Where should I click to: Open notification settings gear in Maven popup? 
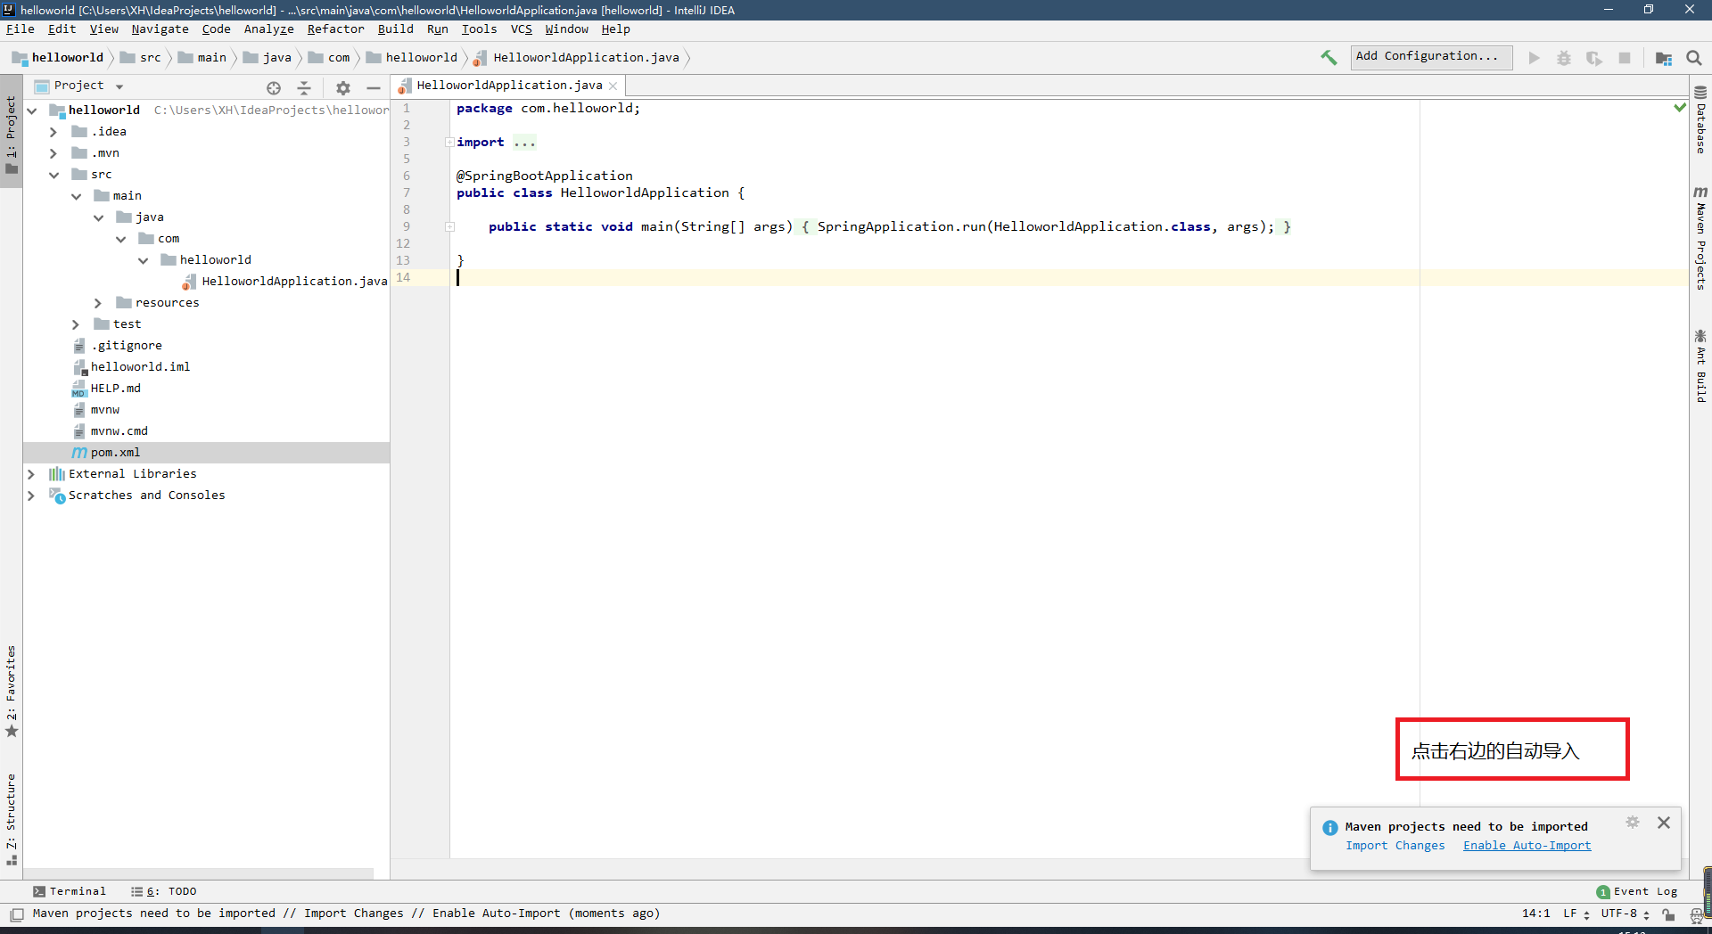point(1632,823)
